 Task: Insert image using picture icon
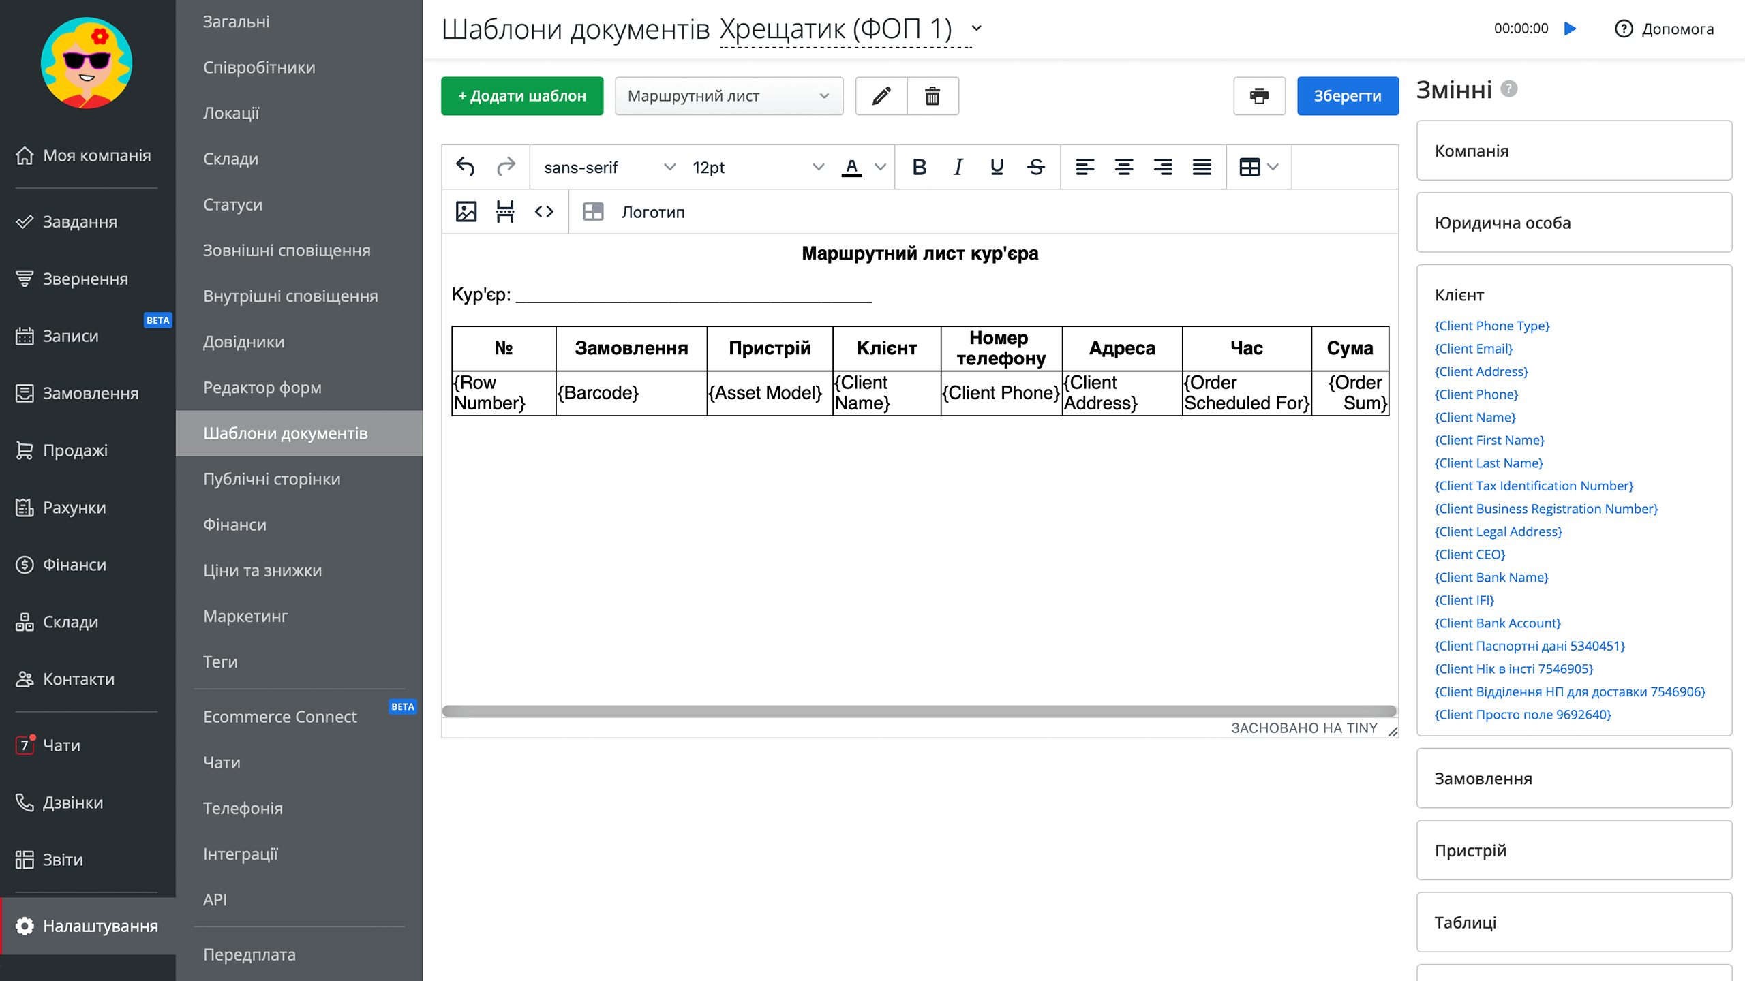(466, 212)
